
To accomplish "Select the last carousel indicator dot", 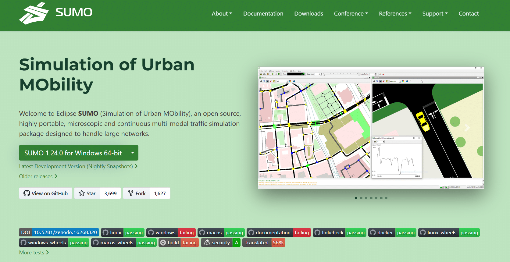I will [x=386, y=198].
